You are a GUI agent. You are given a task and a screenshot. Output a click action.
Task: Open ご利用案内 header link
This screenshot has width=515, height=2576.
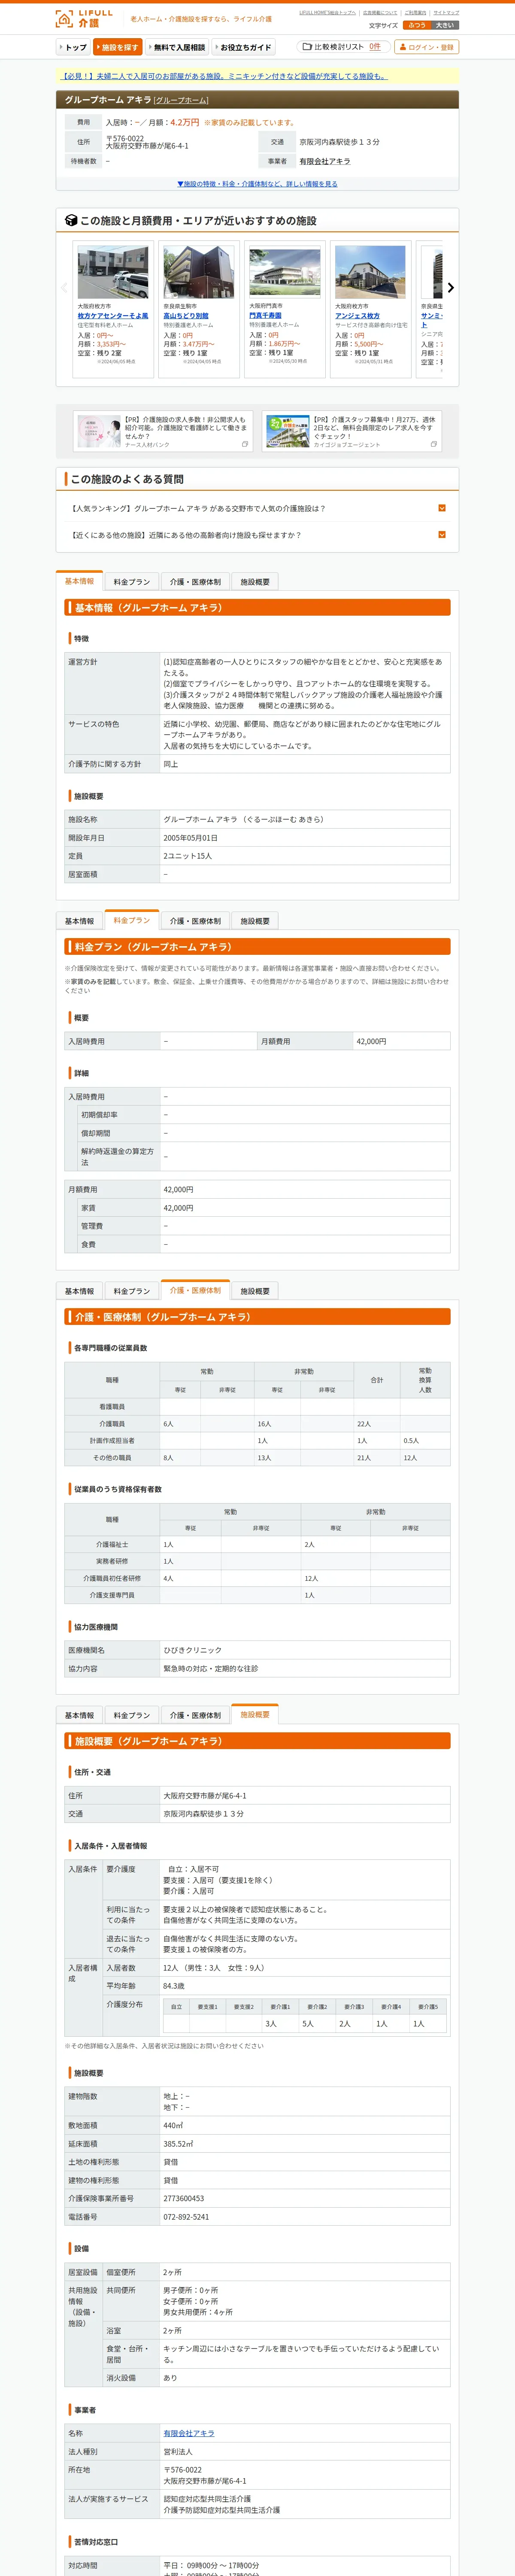pyautogui.click(x=415, y=13)
